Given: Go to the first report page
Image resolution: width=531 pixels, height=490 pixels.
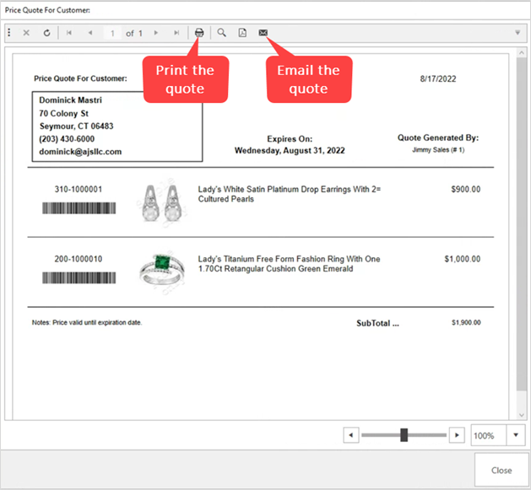Looking at the screenshot, I should click(x=69, y=33).
